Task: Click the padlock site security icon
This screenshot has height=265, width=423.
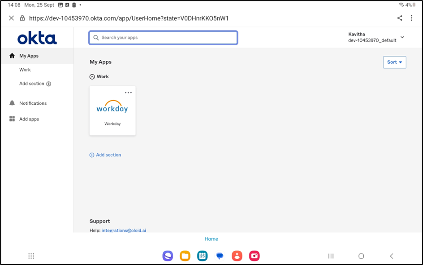Action: click(x=22, y=18)
